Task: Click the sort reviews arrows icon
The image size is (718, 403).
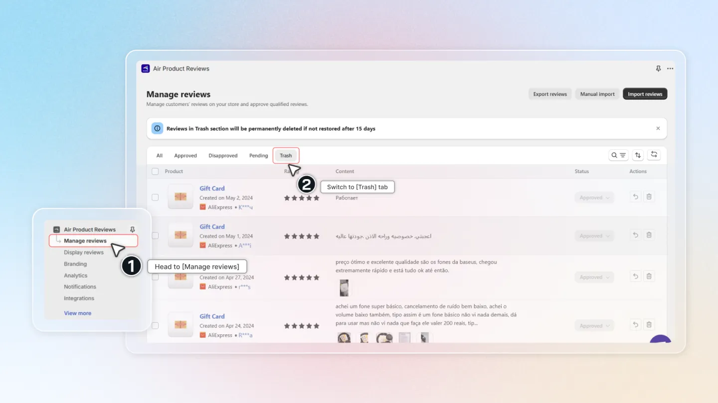Action: pos(638,155)
